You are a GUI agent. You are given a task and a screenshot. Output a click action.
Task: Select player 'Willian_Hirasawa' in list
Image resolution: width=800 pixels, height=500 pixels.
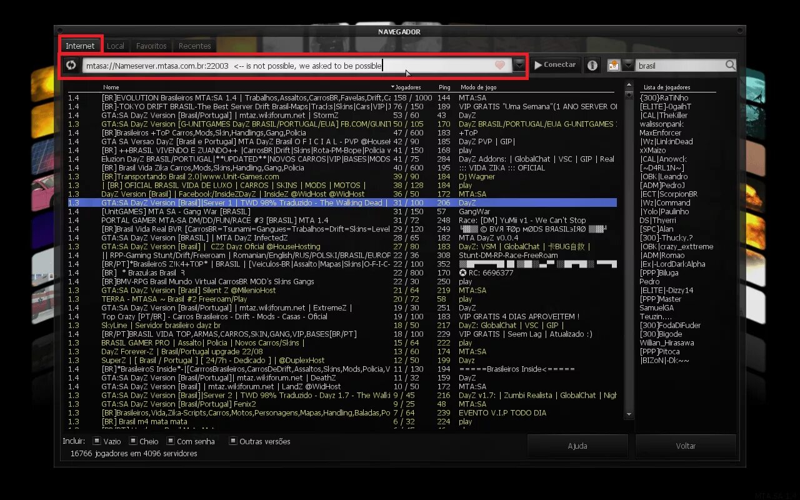[666, 342]
